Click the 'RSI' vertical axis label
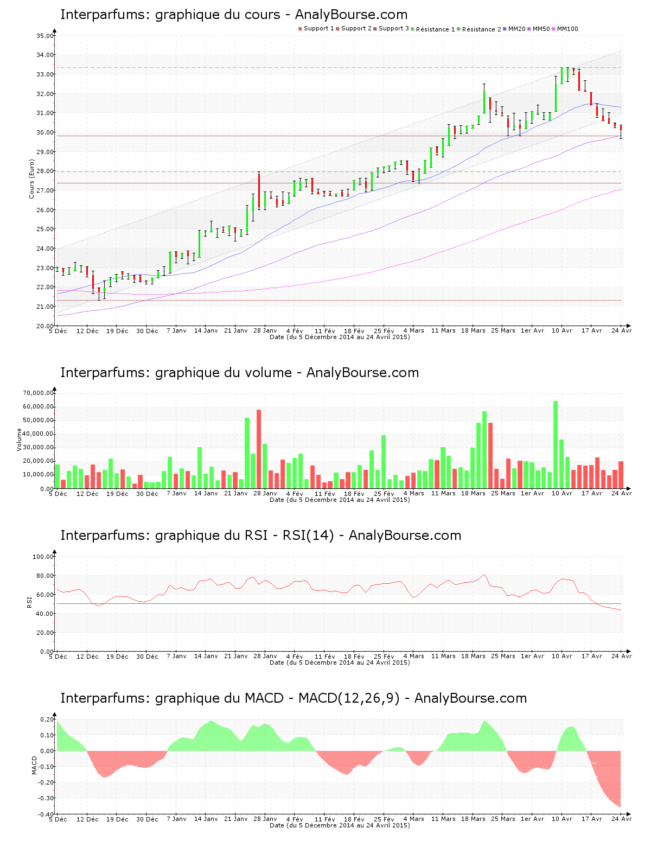The width and height of the screenshot is (651, 841). (x=29, y=602)
